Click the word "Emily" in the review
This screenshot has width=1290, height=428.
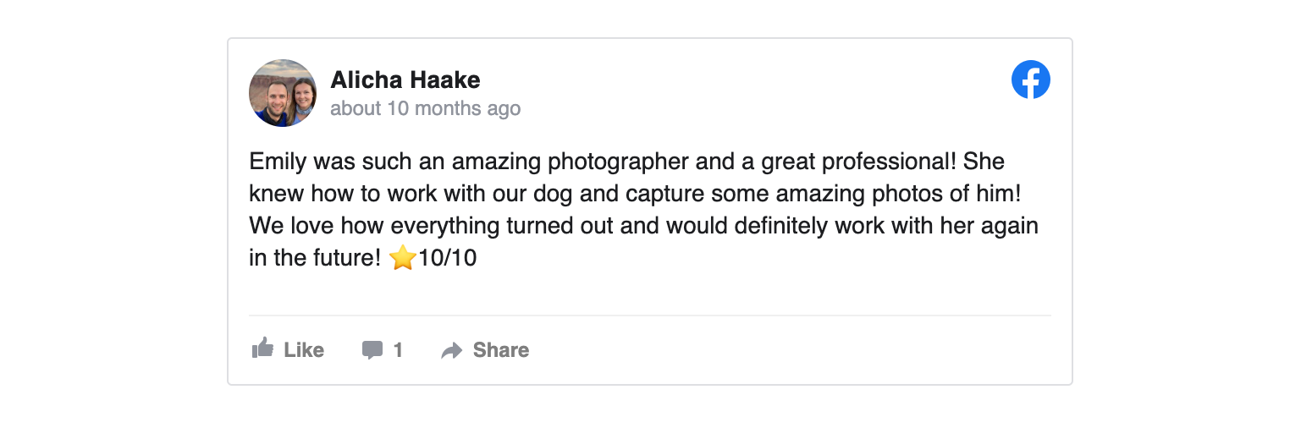[x=278, y=161]
